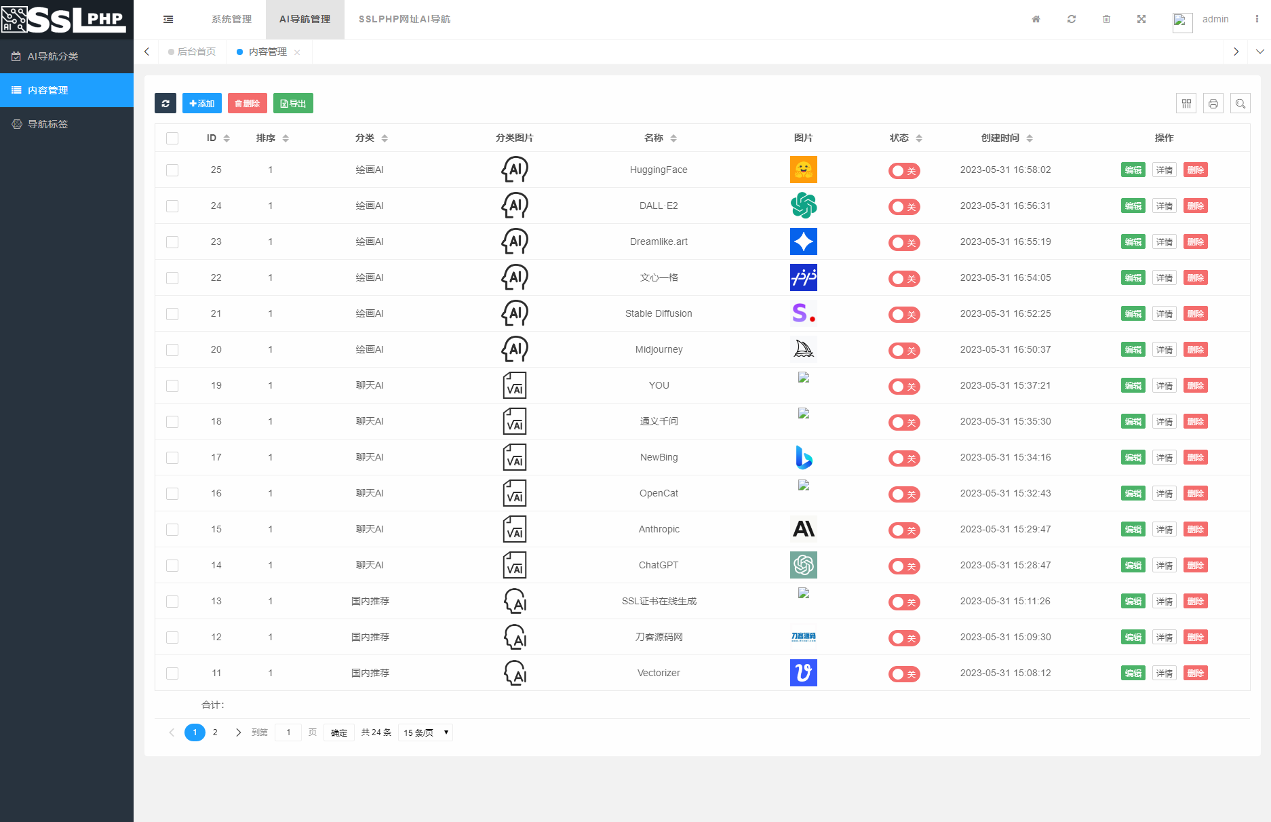The width and height of the screenshot is (1271, 822).
Task: Click the trash icon in the header bar
Action: [1106, 19]
